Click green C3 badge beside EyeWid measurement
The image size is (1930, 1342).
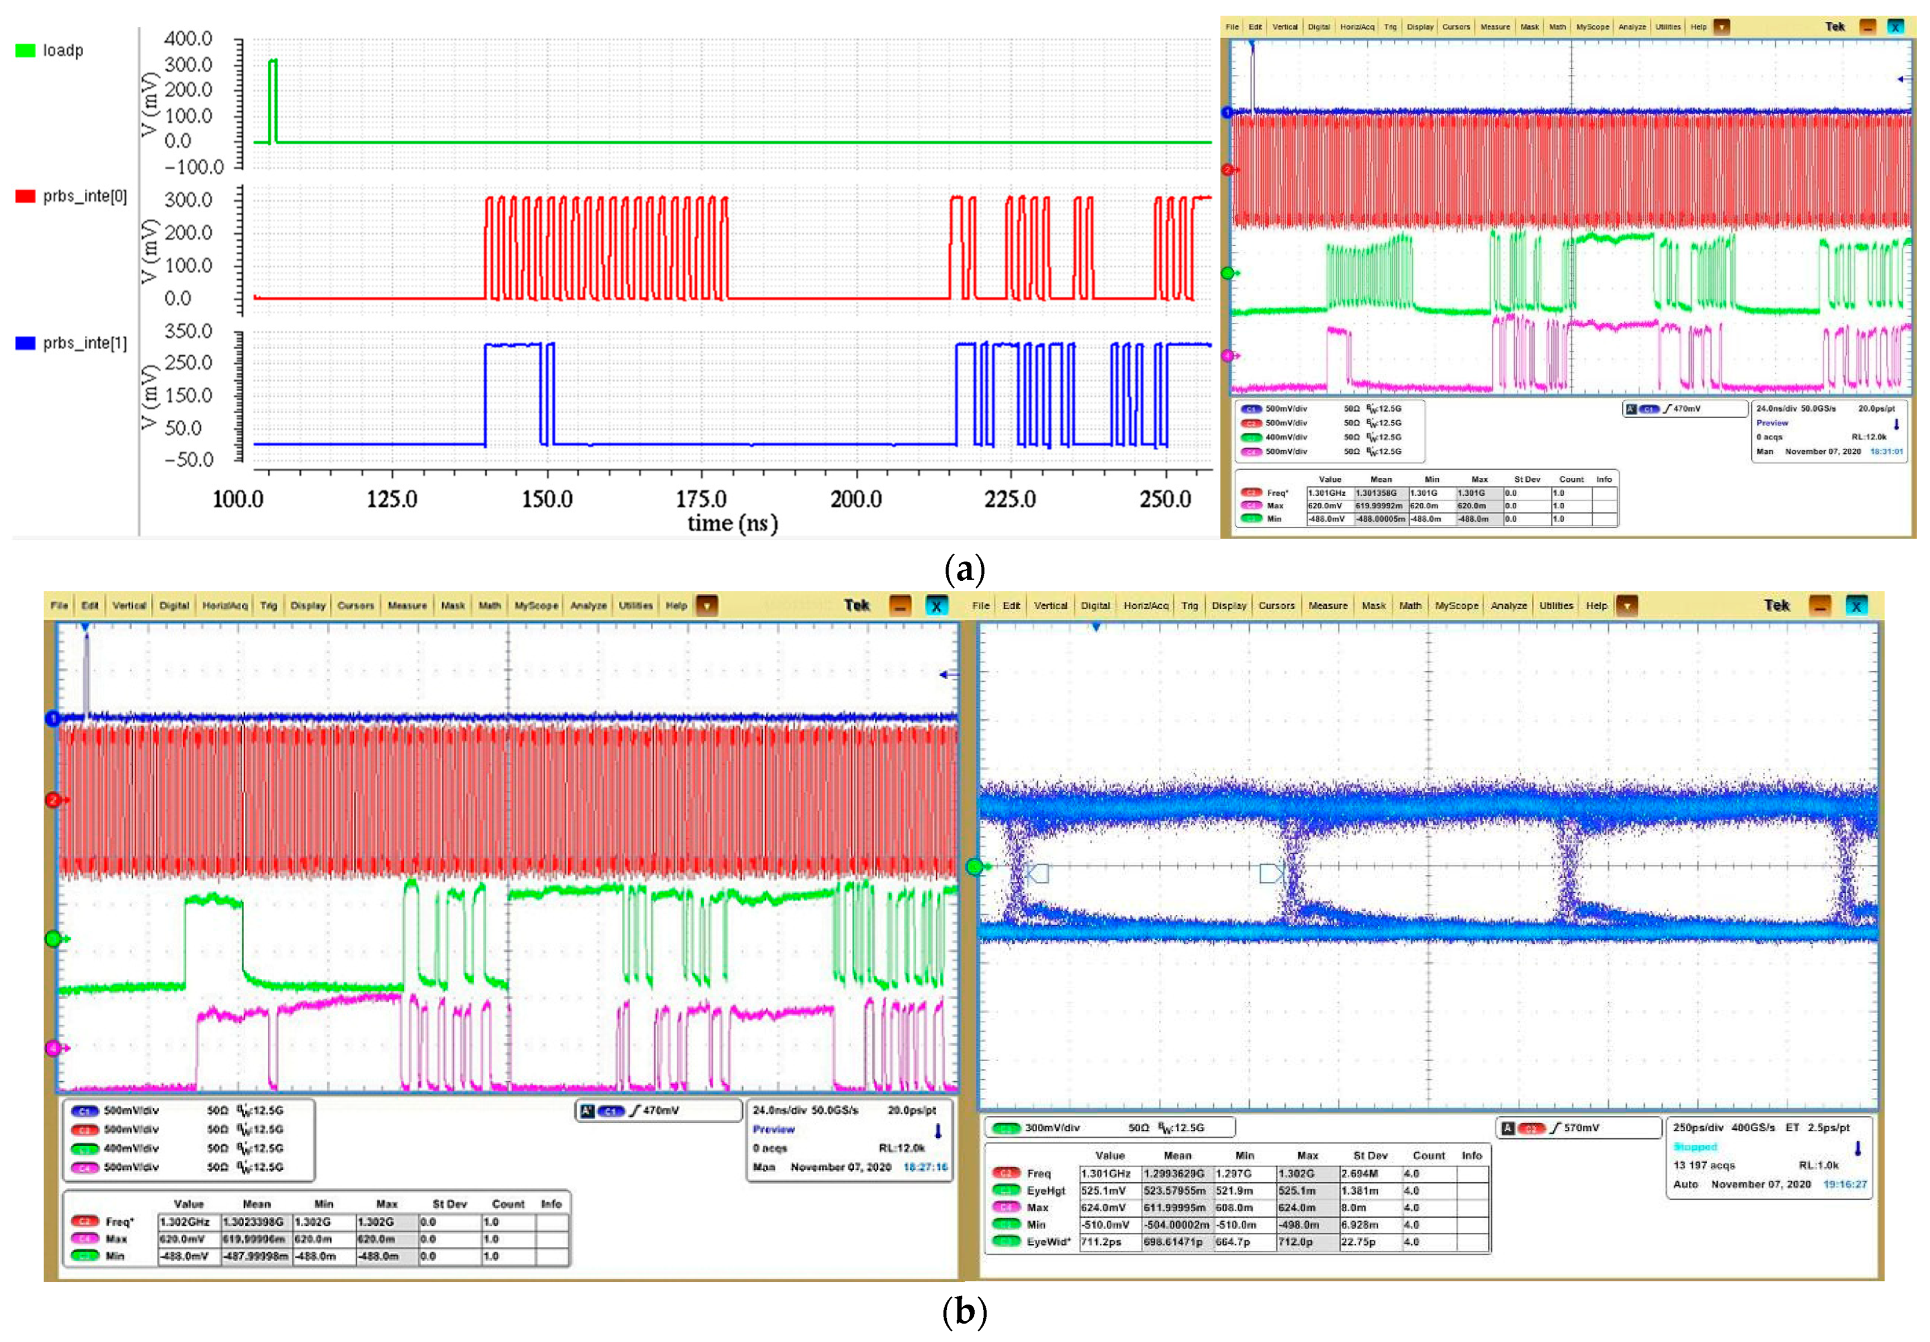pos(1006,1241)
